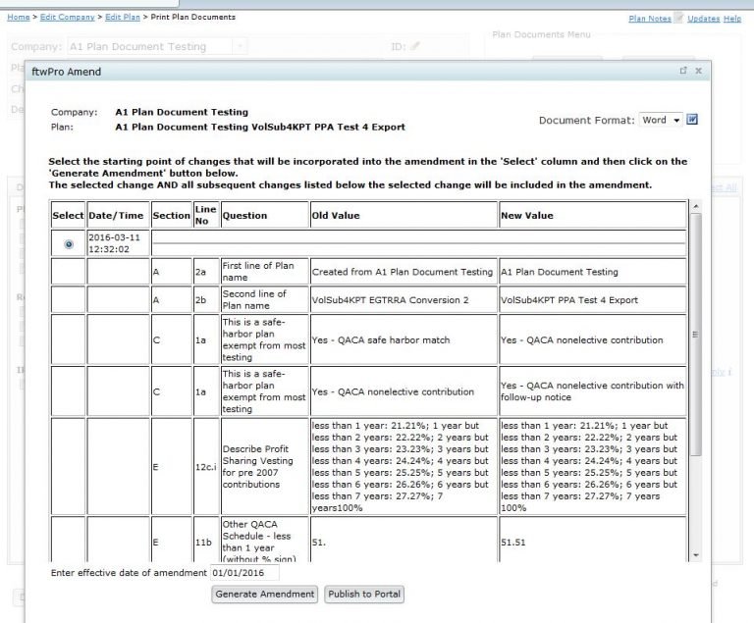Click the Word document icon beside format dropdown
This screenshot has height=623, width=754.
(x=692, y=120)
